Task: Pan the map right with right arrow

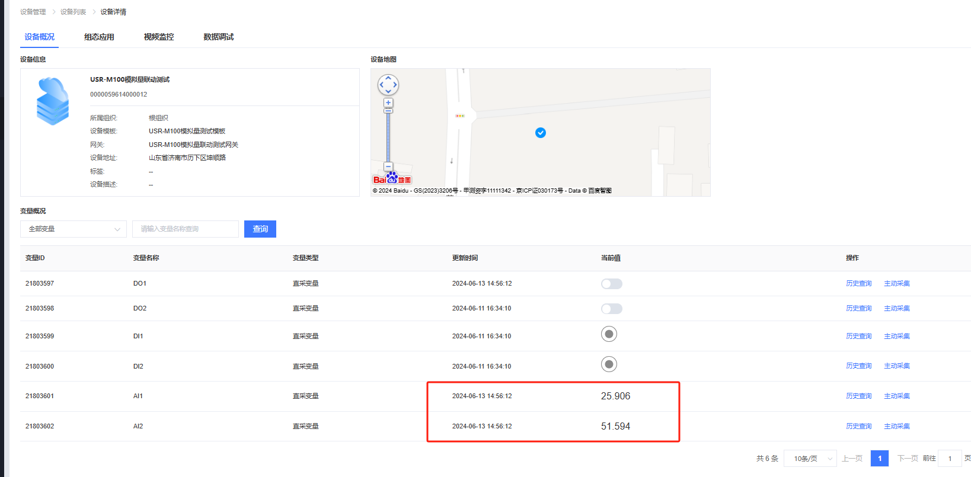Action: 395,85
